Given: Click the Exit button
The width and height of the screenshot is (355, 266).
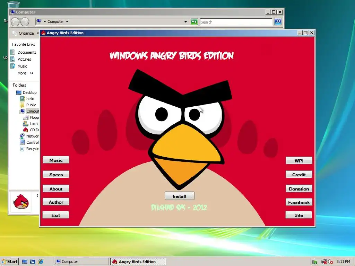Looking at the screenshot, I should (56, 215).
